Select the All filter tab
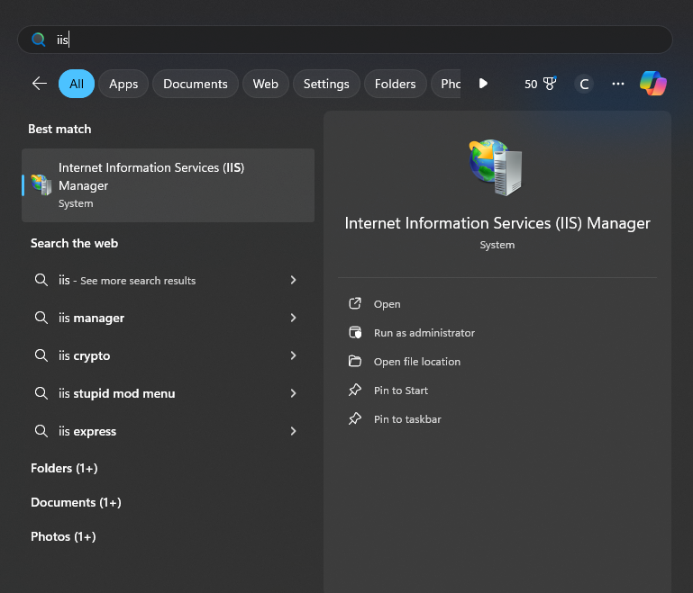This screenshot has height=593, width=693. (77, 84)
